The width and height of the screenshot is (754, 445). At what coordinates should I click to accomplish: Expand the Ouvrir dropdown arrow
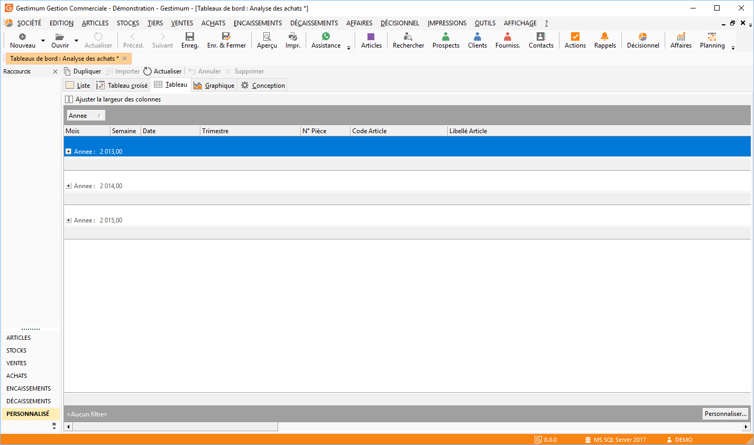pos(76,41)
